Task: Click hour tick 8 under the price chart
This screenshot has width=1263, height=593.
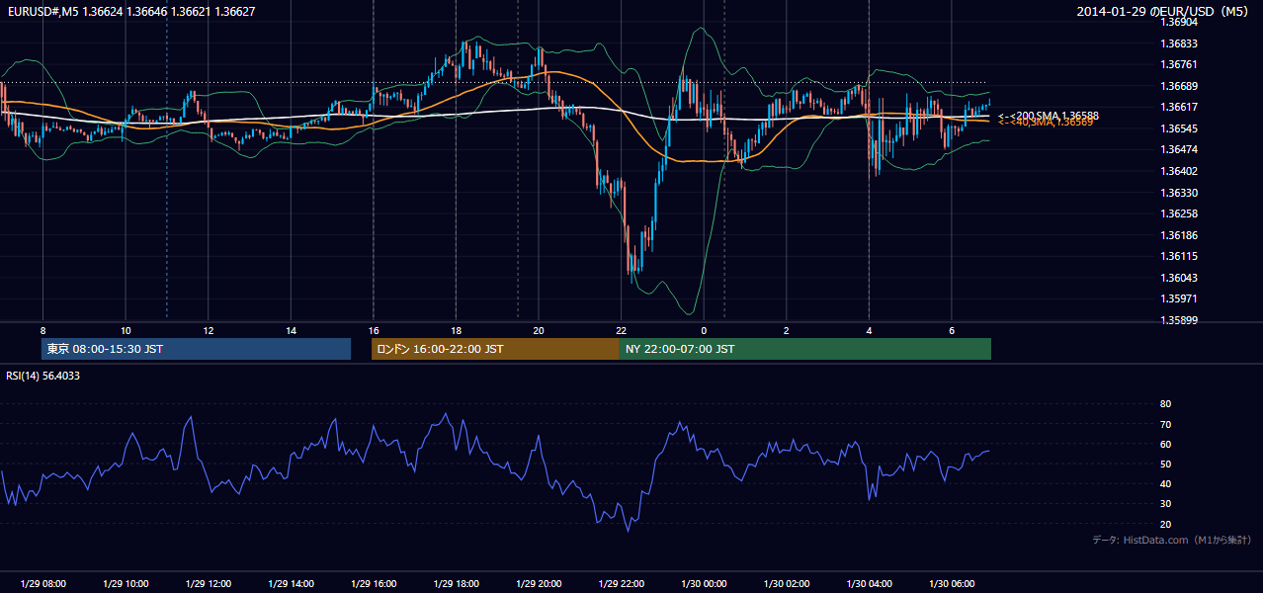Action: (42, 330)
